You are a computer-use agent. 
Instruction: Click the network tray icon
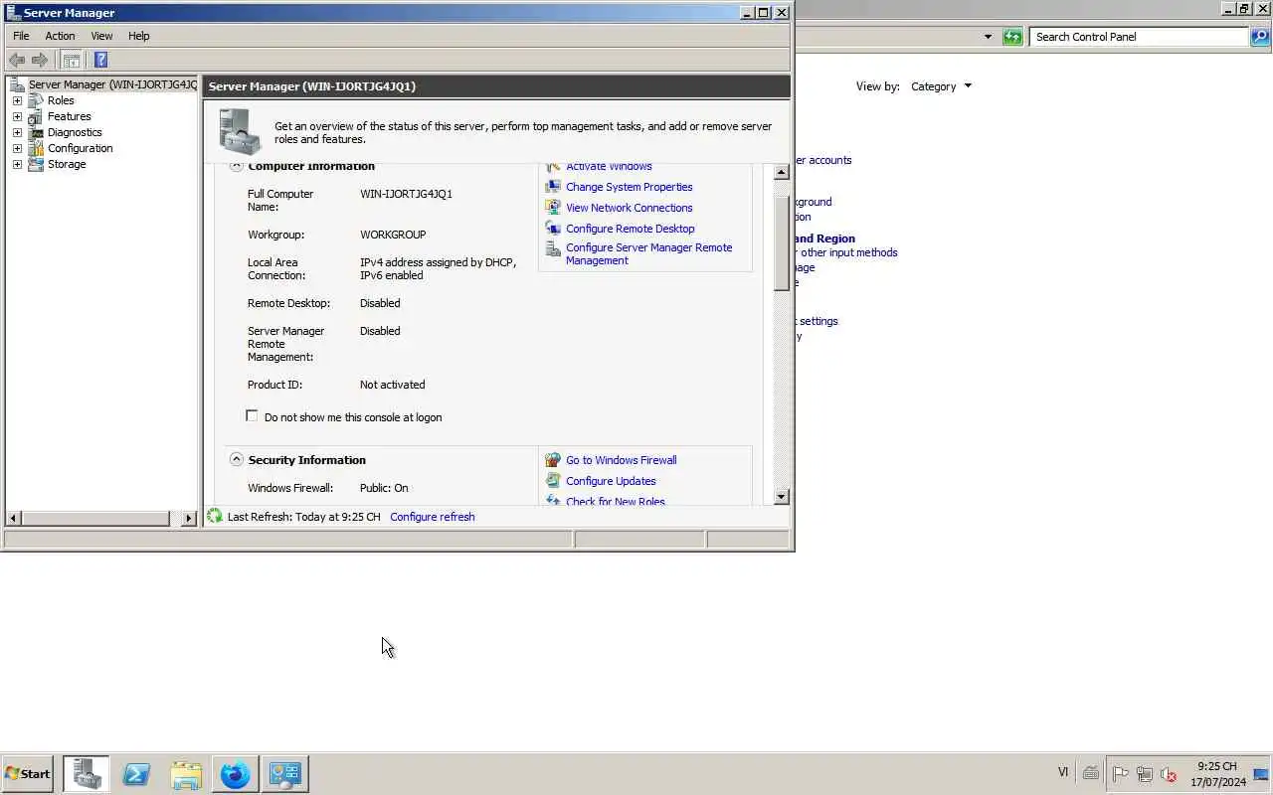pyautogui.click(x=1145, y=774)
